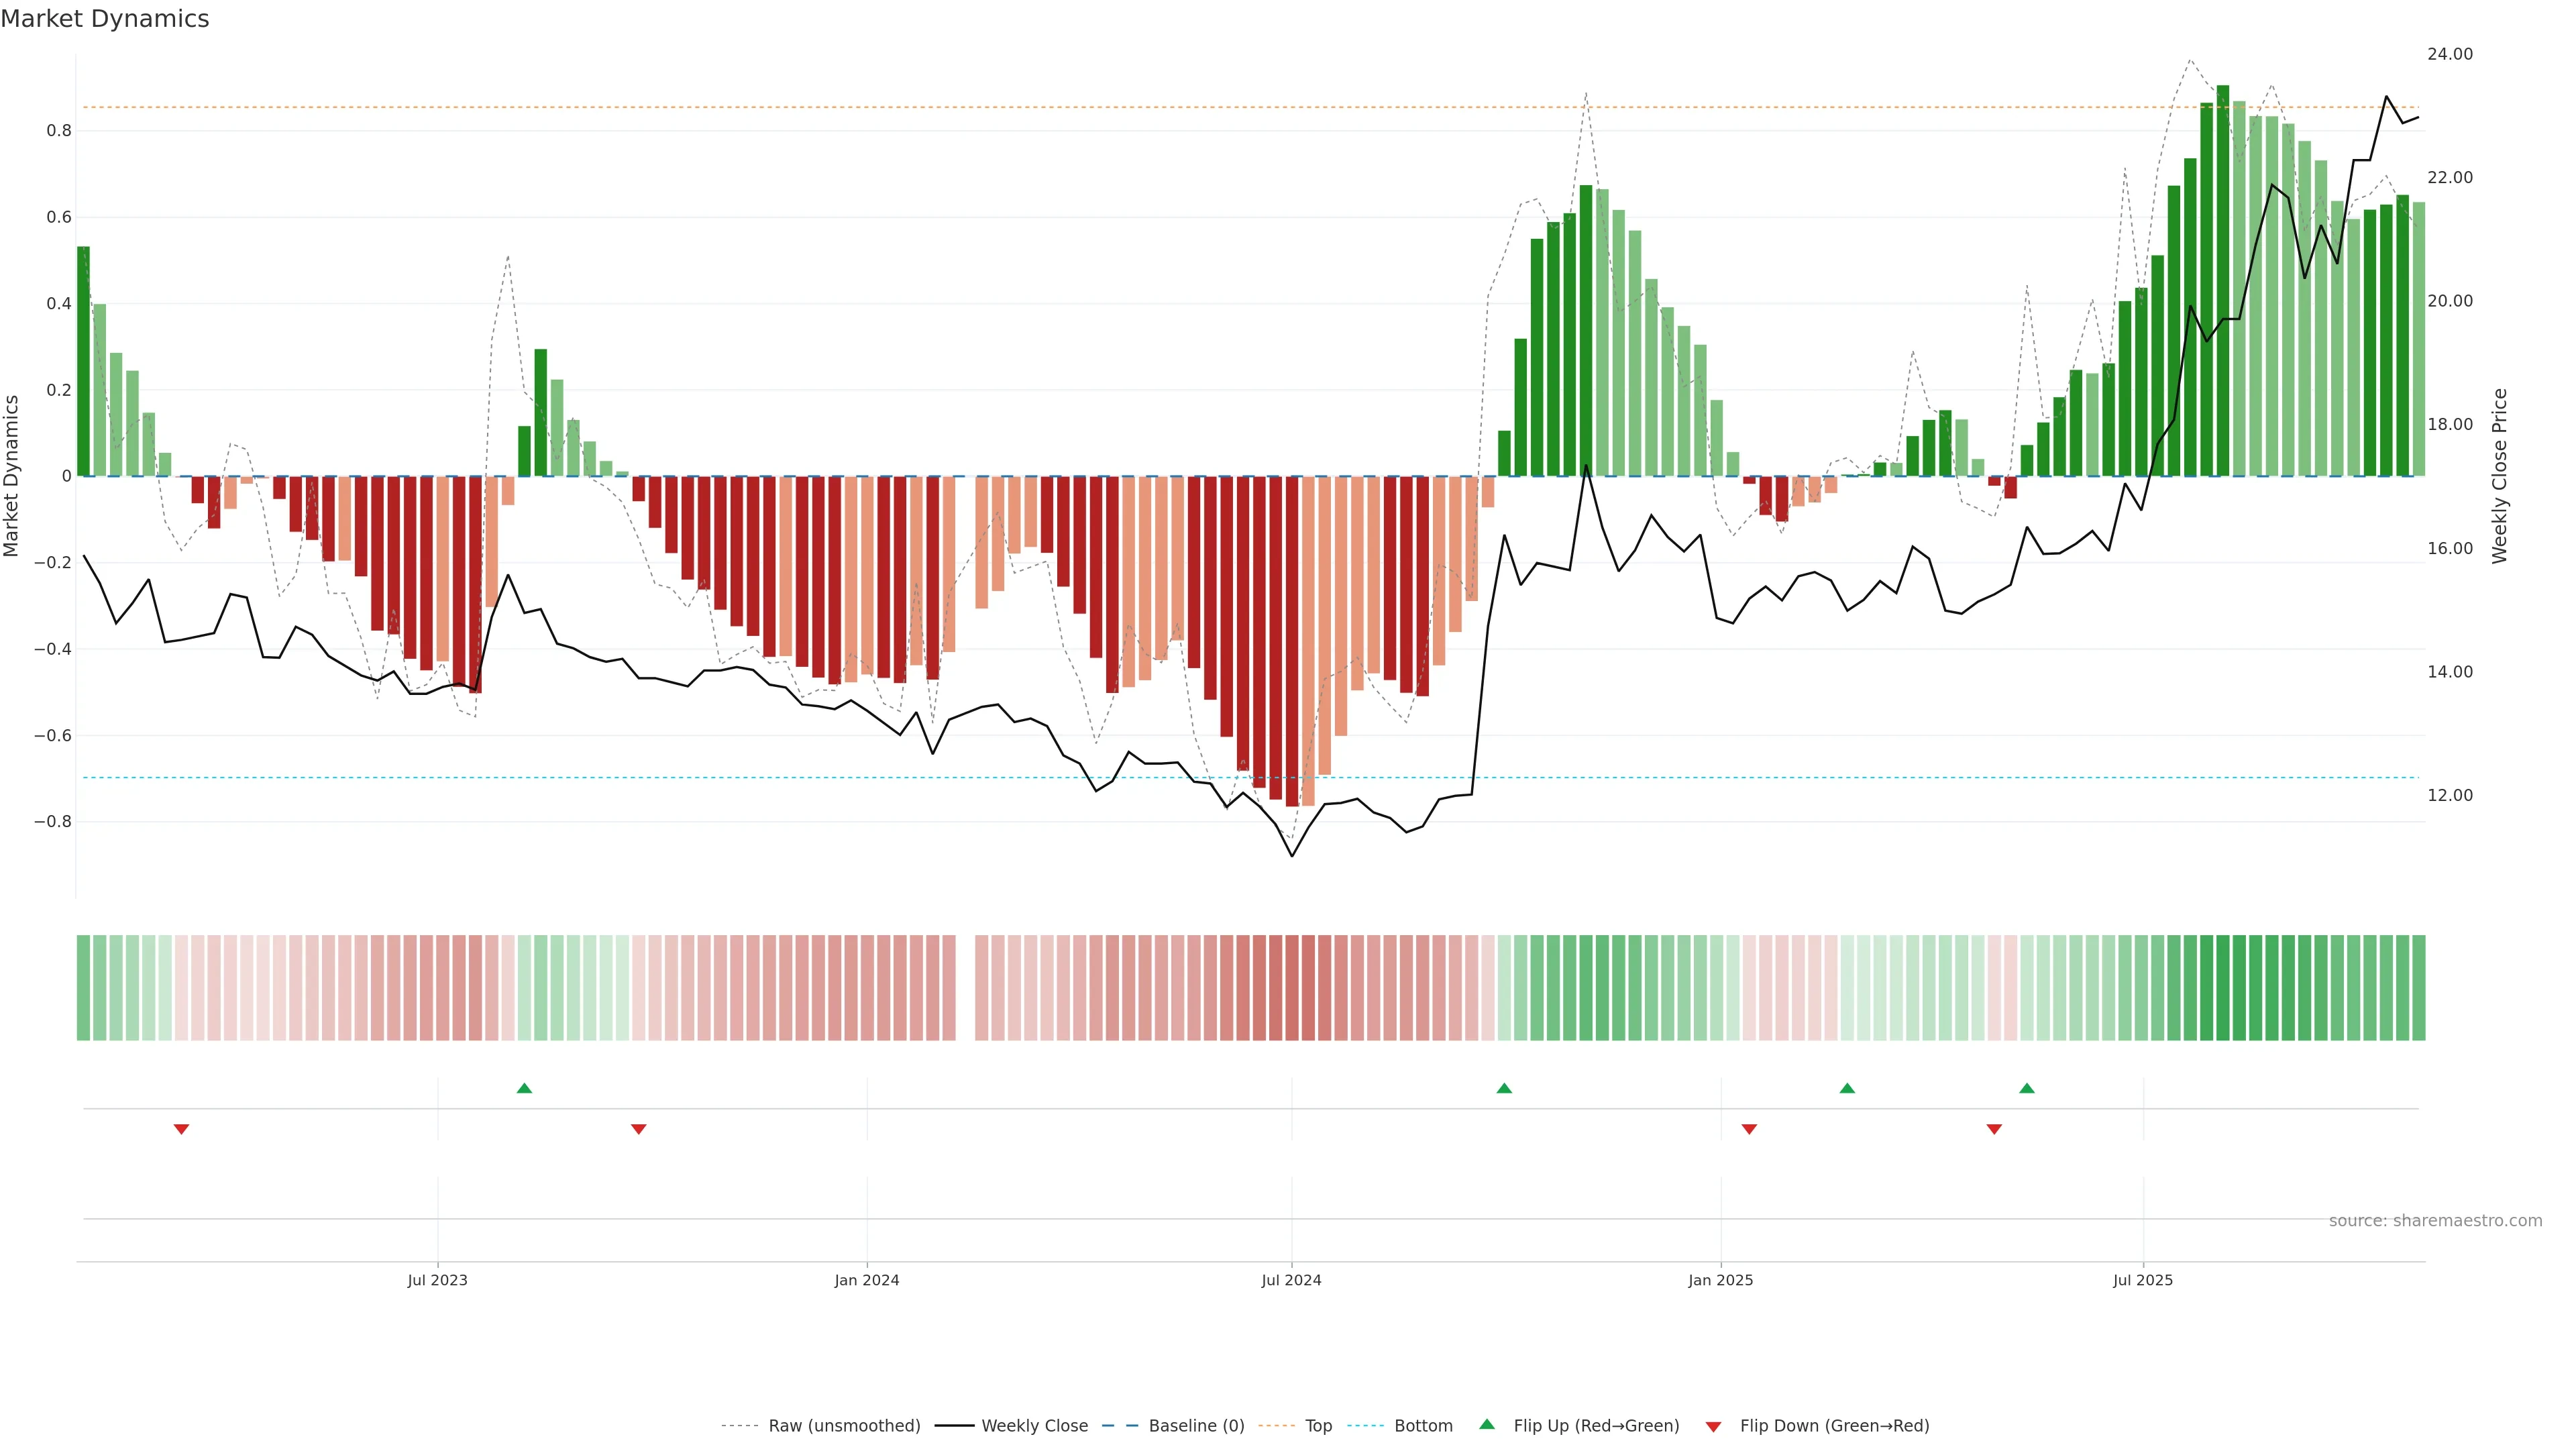Click the Bottom legend entry

[1423, 1426]
